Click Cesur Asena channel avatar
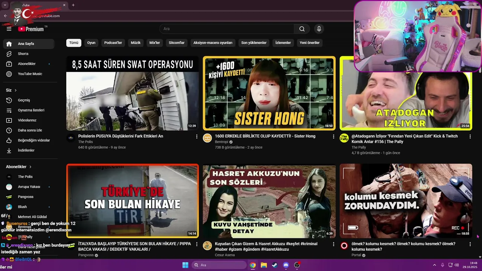Viewport: 482px width, 271px height. click(x=207, y=245)
